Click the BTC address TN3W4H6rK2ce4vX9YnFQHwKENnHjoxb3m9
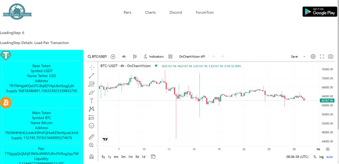 click(x=42, y=133)
